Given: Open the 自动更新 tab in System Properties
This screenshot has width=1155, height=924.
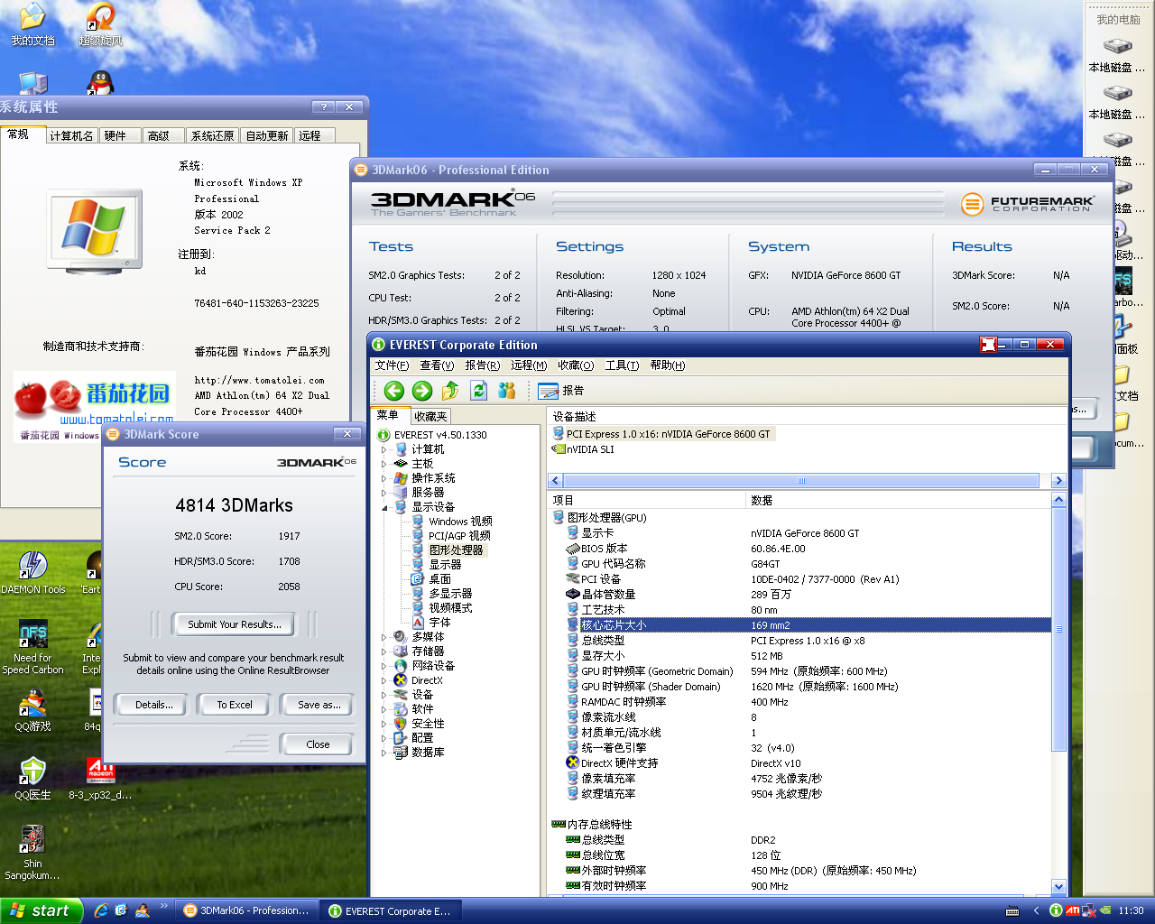Looking at the screenshot, I should pyautogui.click(x=267, y=135).
